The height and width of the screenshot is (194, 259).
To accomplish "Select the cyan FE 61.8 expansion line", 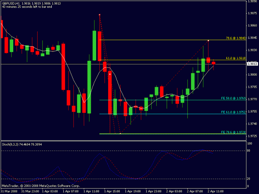I will (173, 114).
